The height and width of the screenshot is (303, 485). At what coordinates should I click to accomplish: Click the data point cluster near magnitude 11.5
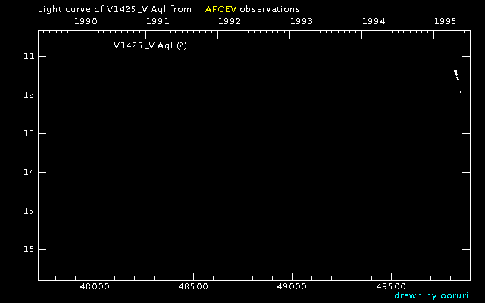click(456, 73)
